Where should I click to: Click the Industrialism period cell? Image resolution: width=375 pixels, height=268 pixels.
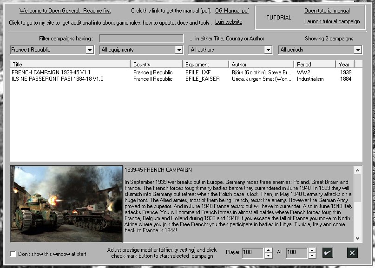pos(310,79)
